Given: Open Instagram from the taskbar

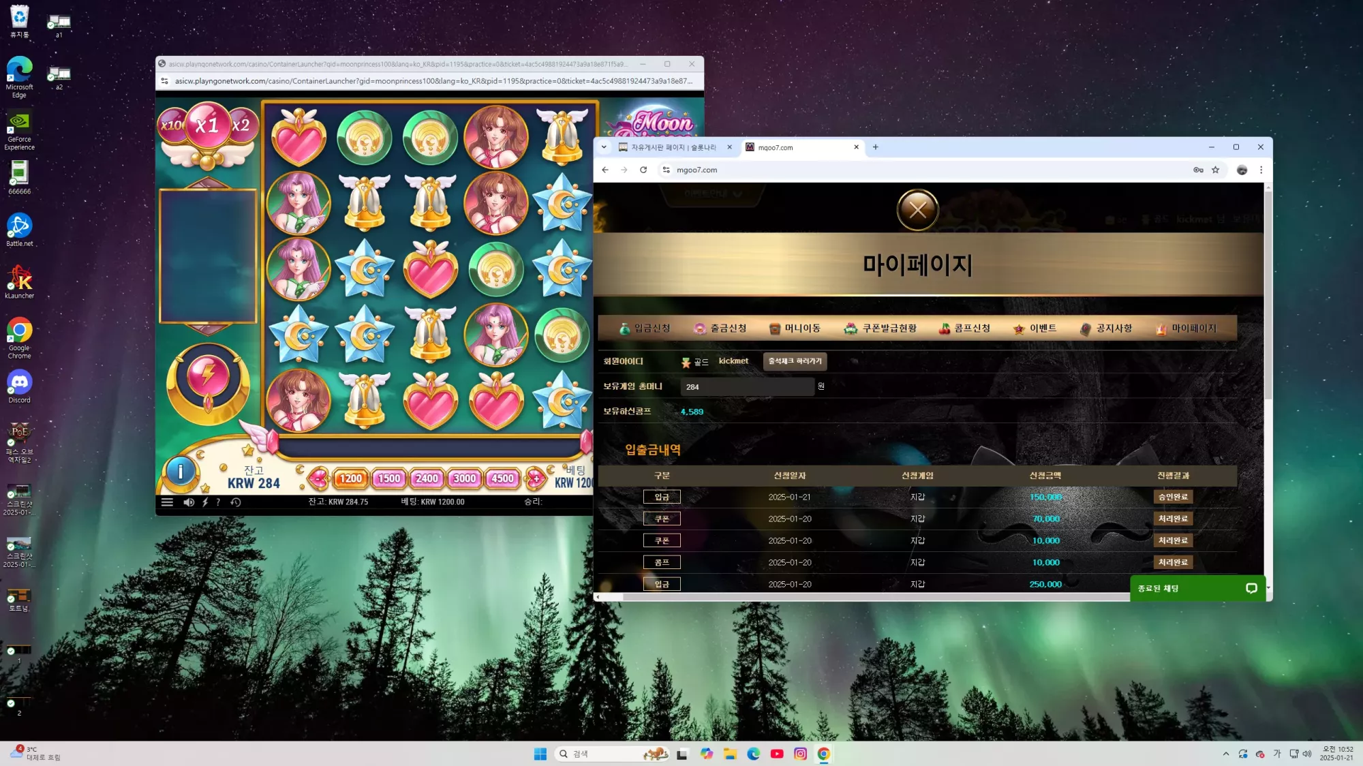Looking at the screenshot, I should pos(801,754).
